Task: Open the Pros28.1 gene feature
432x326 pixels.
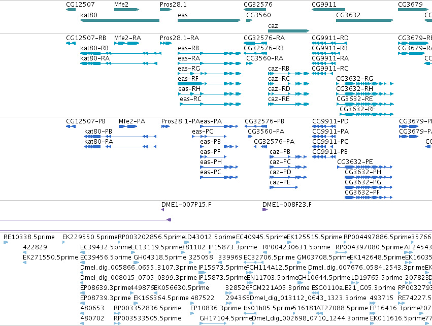Action: (166, 10)
